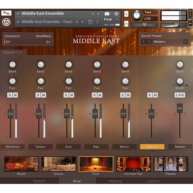Viewport: 193px width, 193px height.
Task: Select the previous snapshot arrow
Action: (77, 22)
